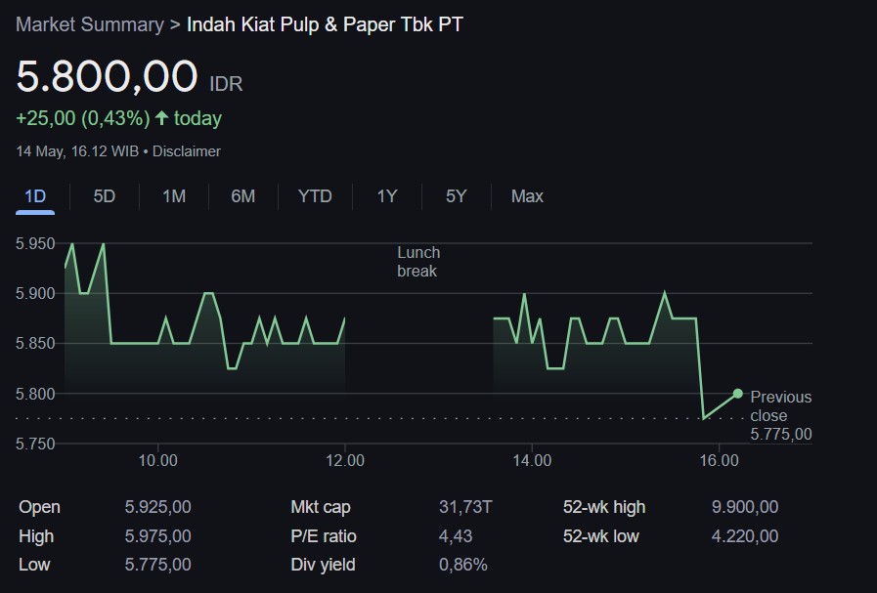Switch to the 1Y chart view

387,196
